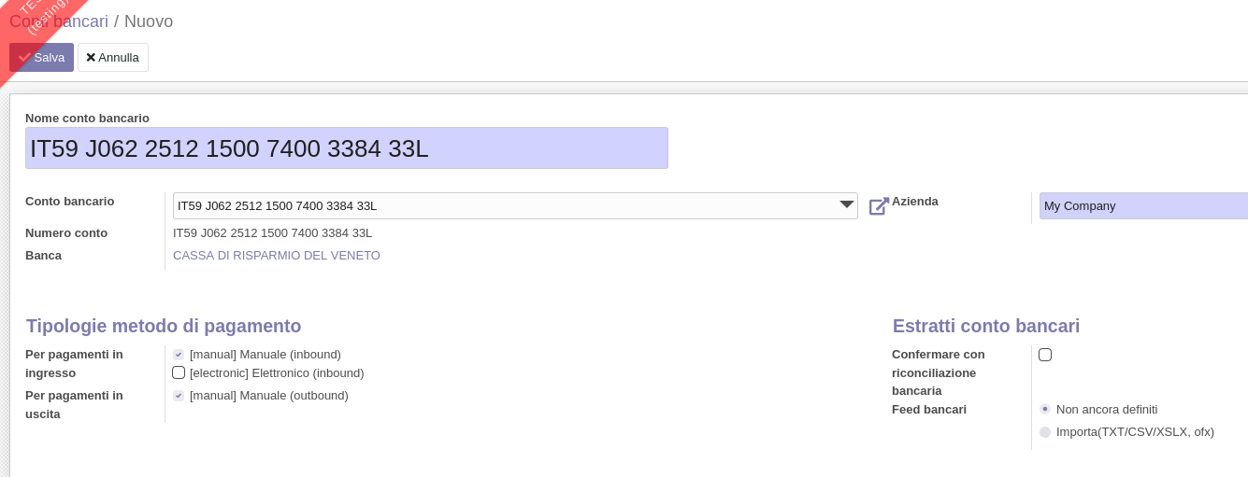This screenshot has height=477, width=1248.
Task: Save the bank account with Salva
Action: click(x=42, y=57)
